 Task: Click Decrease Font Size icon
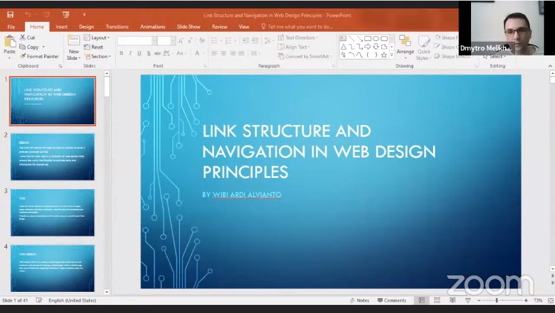tap(190, 41)
